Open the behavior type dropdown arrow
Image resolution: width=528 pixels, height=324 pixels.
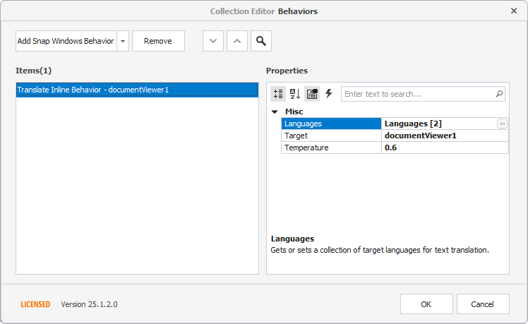tap(123, 41)
